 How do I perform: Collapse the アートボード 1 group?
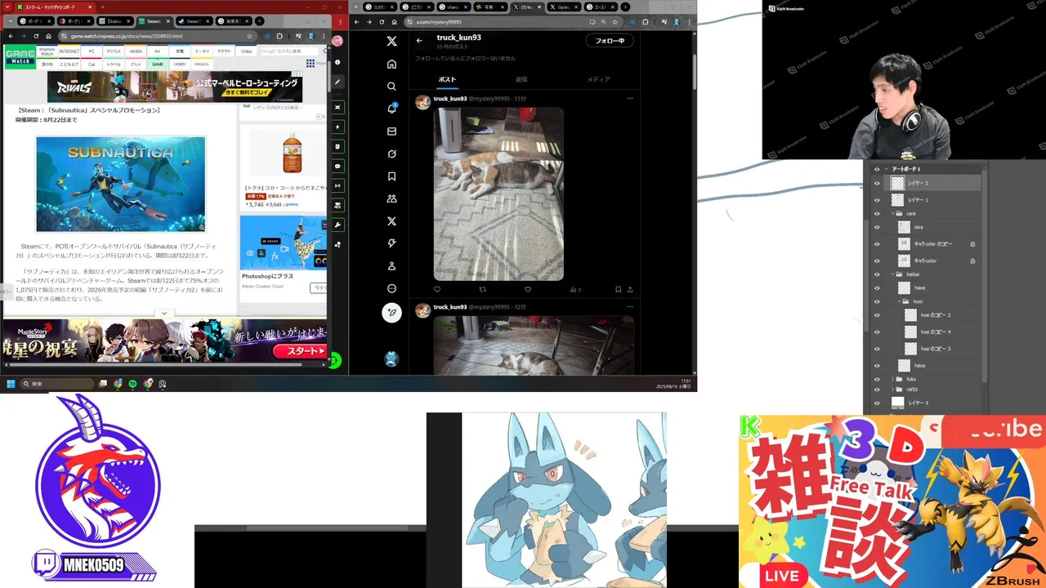[x=887, y=169]
